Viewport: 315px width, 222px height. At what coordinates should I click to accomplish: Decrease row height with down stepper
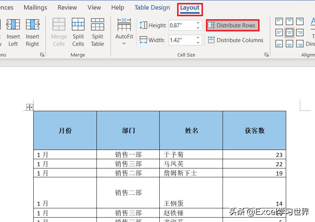tap(198, 28)
